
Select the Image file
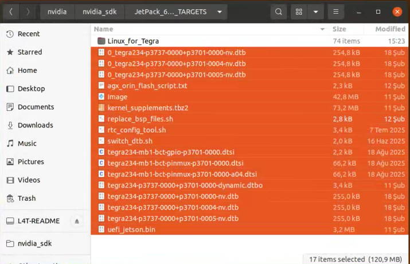249,97
